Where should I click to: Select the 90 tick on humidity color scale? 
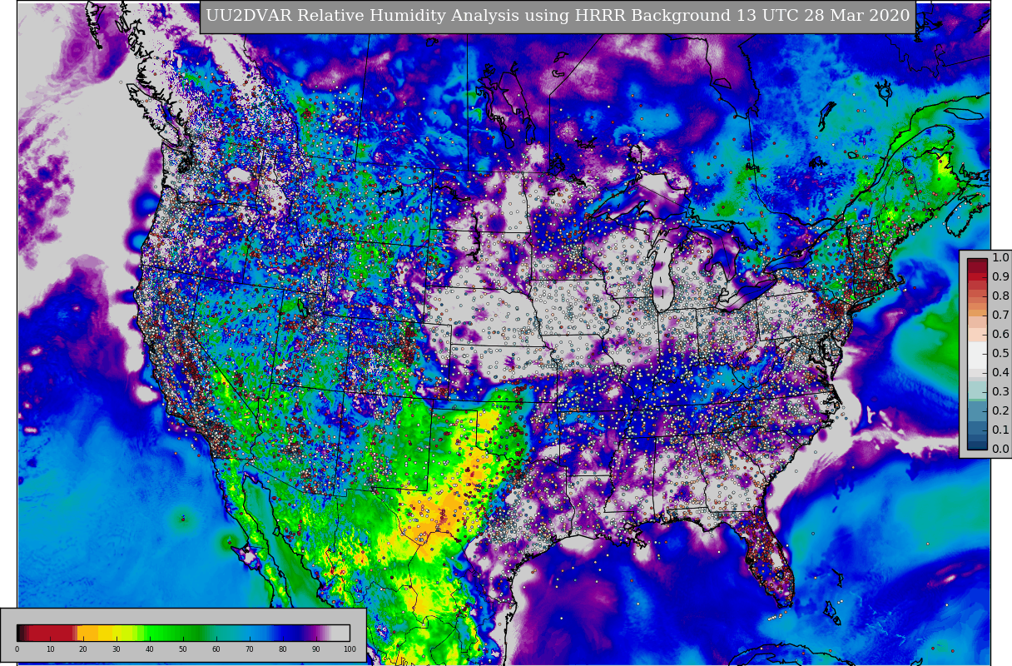coord(316,649)
